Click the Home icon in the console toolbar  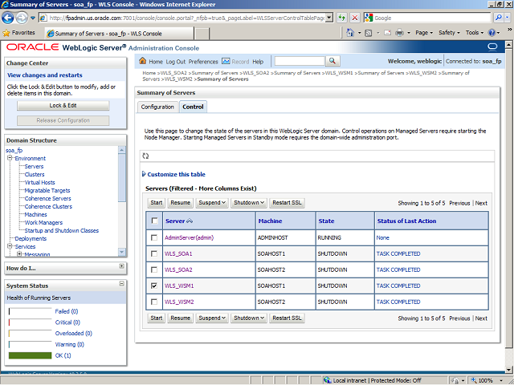[x=143, y=62]
